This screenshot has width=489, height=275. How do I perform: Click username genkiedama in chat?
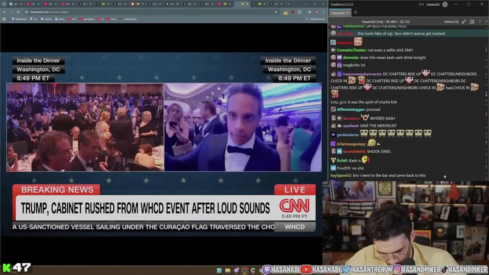[348, 135]
